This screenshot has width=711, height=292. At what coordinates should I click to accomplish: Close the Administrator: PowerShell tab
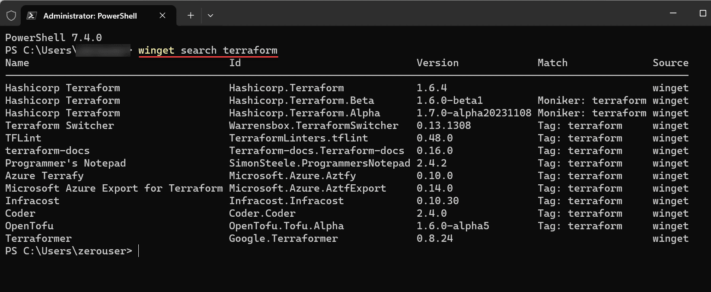click(163, 16)
